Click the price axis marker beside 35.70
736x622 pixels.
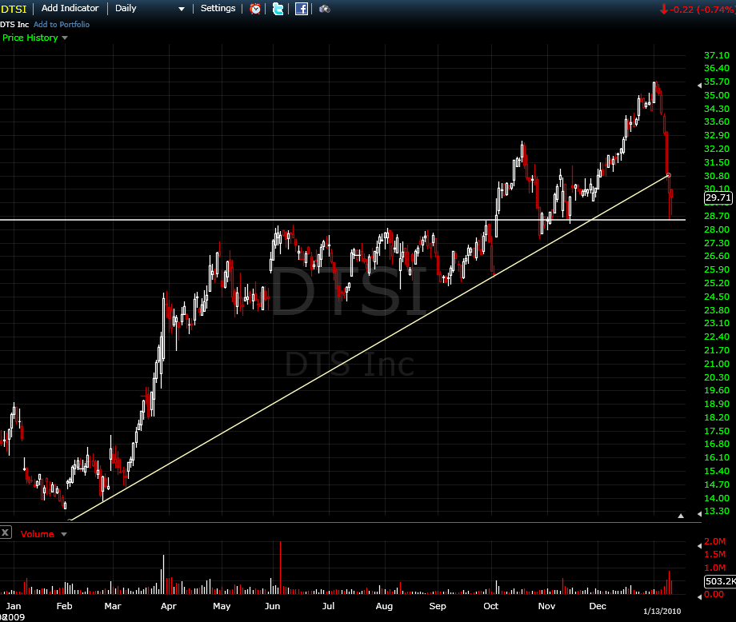699,86
